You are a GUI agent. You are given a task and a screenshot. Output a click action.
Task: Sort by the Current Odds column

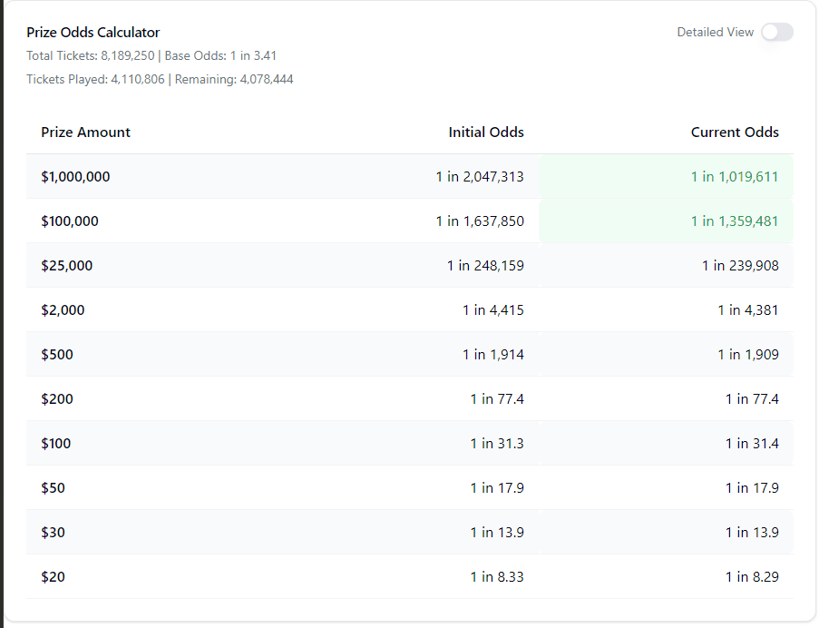pyautogui.click(x=735, y=132)
